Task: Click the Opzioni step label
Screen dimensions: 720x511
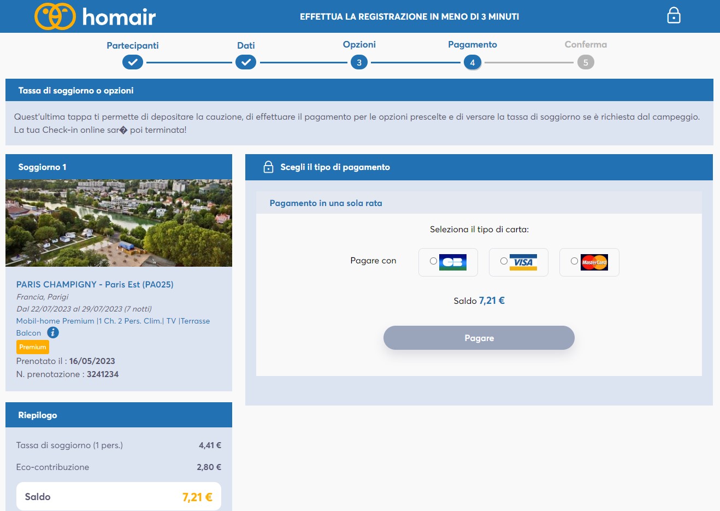Action: click(x=359, y=44)
